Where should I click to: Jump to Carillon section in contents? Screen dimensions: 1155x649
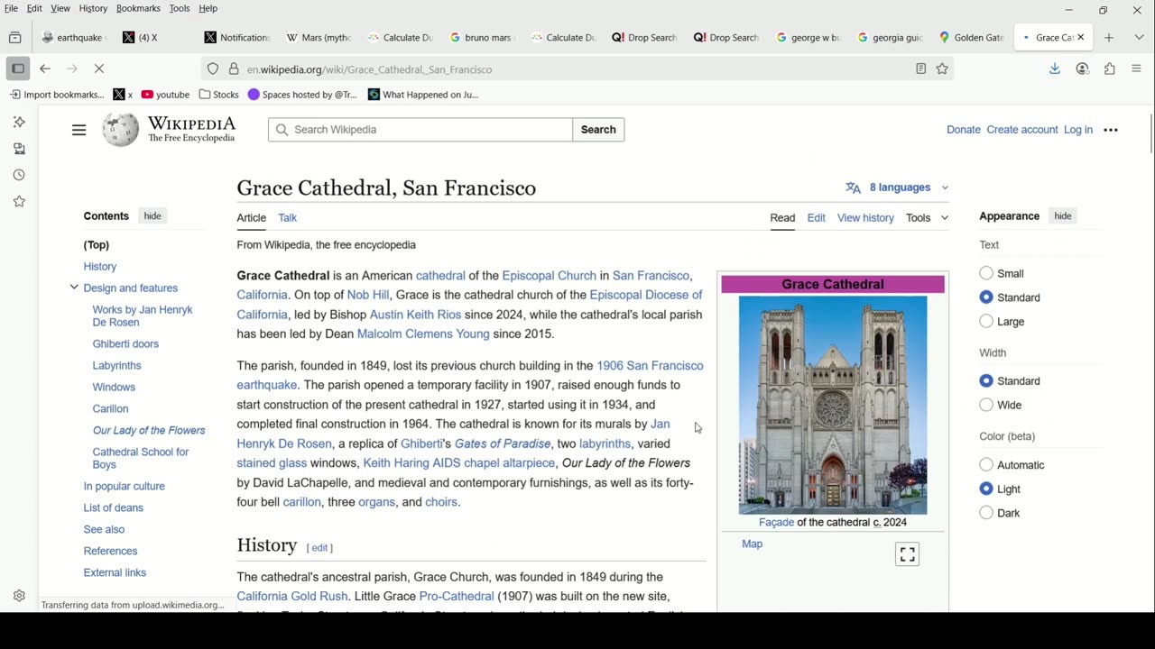110,408
